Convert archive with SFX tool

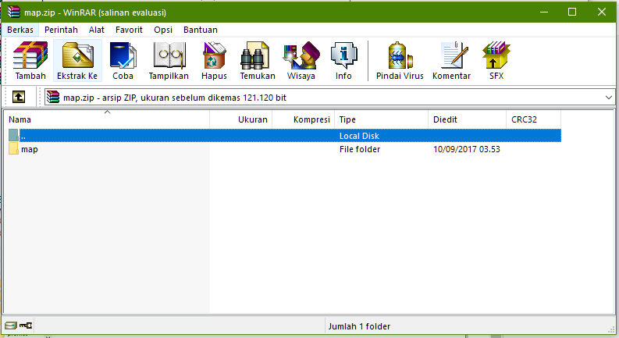[x=496, y=60]
